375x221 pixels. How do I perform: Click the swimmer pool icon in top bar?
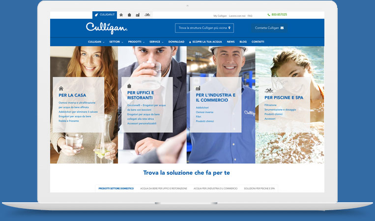click(x=147, y=15)
